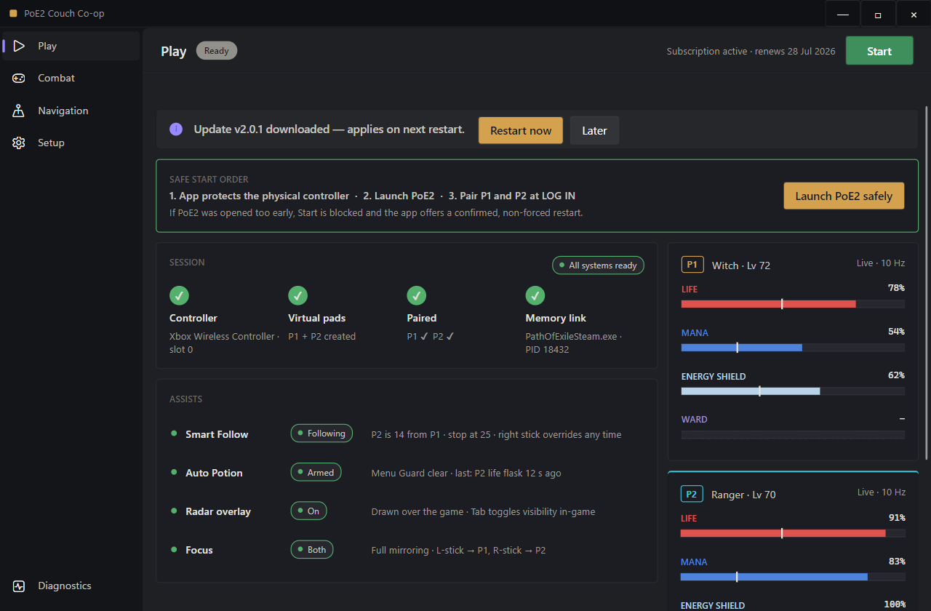The width and height of the screenshot is (931, 611).
Task: Click the P1 player badge
Action: click(692, 265)
